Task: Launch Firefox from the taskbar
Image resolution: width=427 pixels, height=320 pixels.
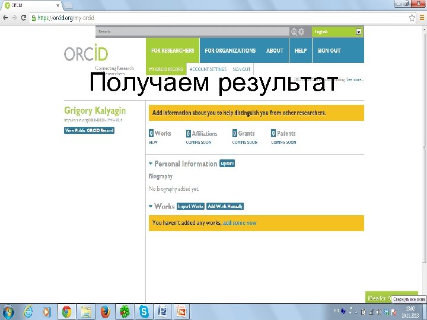Action: tap(106, 312)
